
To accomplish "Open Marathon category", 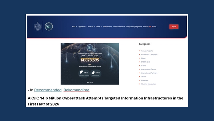I will [145, 80].
